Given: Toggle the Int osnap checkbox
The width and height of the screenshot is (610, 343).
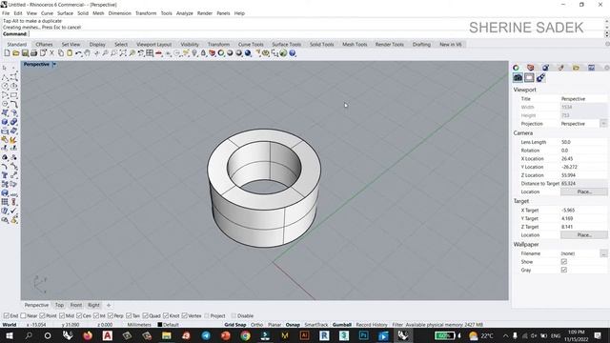Looking at the screenshot, I should click(x=96, y=315).
